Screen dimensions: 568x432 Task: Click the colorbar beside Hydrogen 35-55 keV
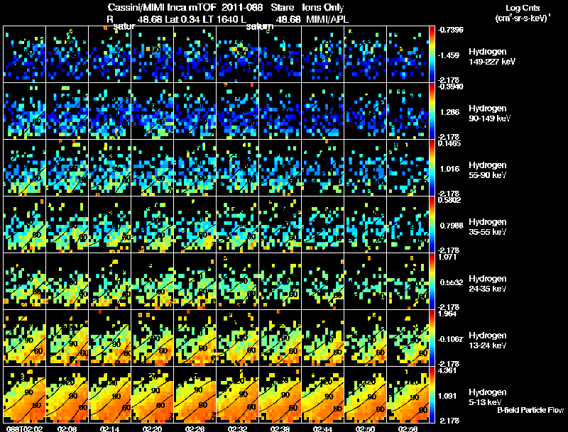coord(432,225)
